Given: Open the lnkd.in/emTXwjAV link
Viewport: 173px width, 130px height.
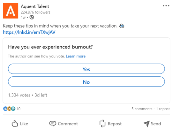Looking at the screenshot, I should point(29,32).
